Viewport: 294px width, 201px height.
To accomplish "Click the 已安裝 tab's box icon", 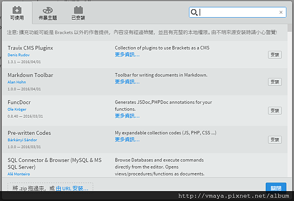I will coord(78,10).
